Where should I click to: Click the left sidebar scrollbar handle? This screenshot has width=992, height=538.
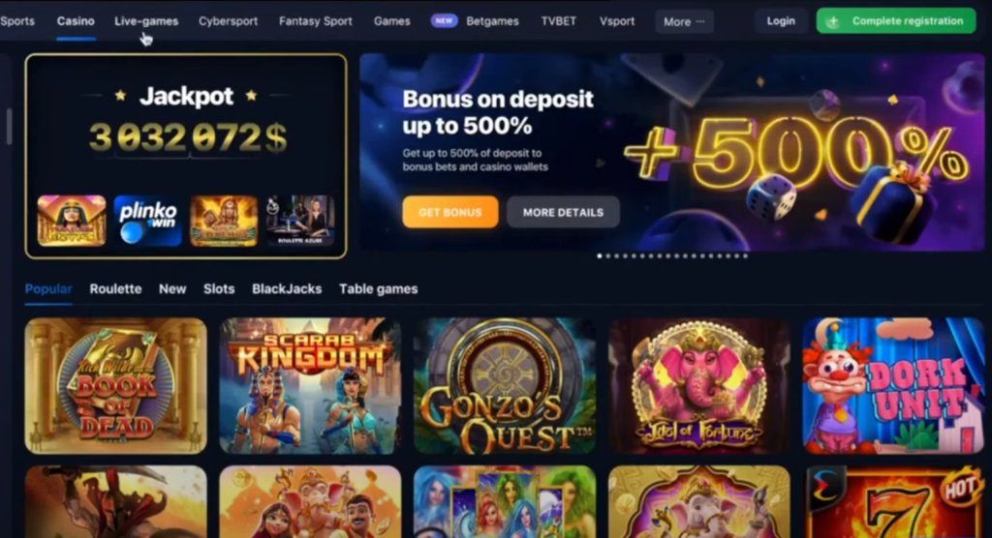point(9,127)
